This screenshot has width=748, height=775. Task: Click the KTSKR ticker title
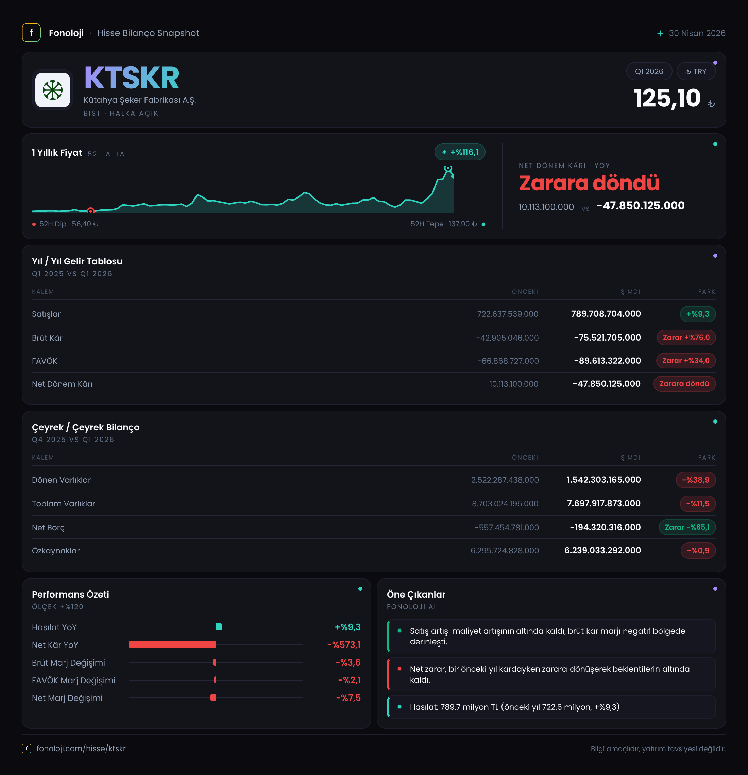[x=132, y=77]
